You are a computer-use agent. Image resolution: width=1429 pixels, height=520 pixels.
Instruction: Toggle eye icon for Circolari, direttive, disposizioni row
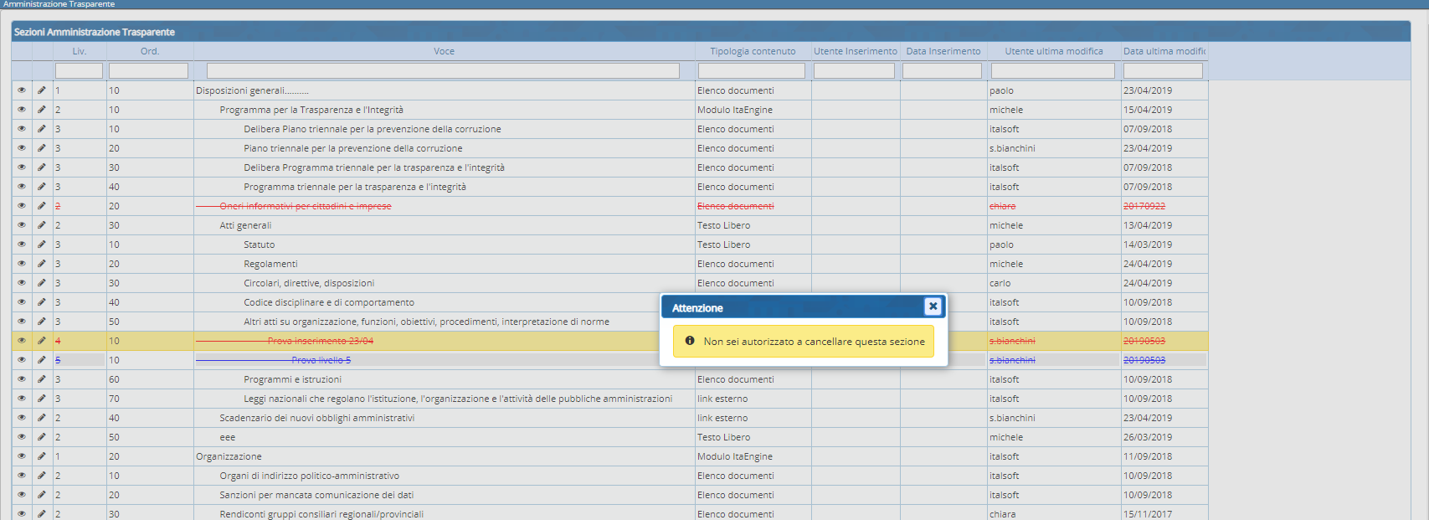click(x=22, y=283)
